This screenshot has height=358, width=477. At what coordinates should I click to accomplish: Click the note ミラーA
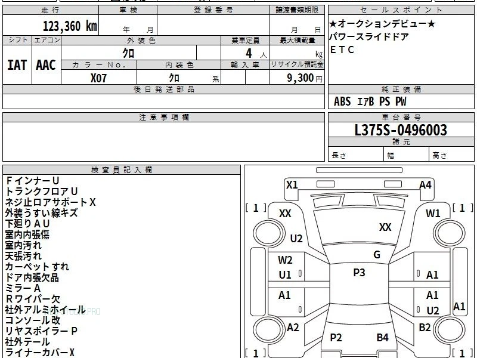click(x=23, y=288)
